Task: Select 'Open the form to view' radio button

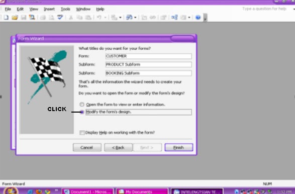Action: [x=81, y=104]
